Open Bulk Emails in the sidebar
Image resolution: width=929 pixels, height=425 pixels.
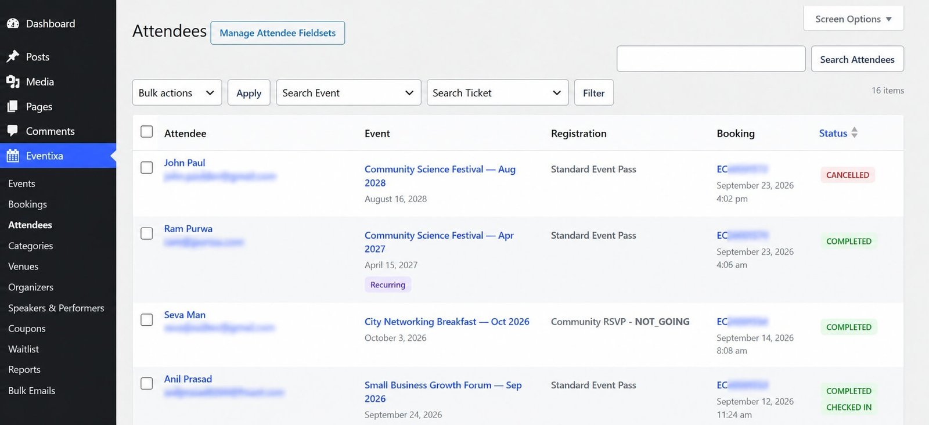[x=32, y=391]
